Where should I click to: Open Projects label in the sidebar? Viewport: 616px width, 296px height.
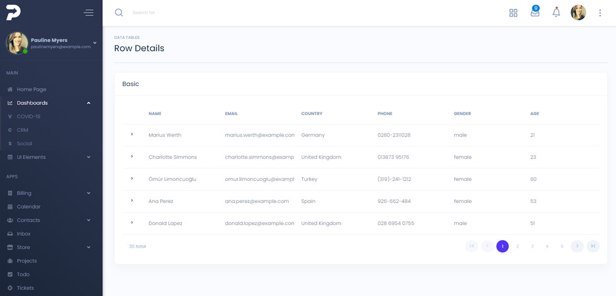(x=26, y=261)
